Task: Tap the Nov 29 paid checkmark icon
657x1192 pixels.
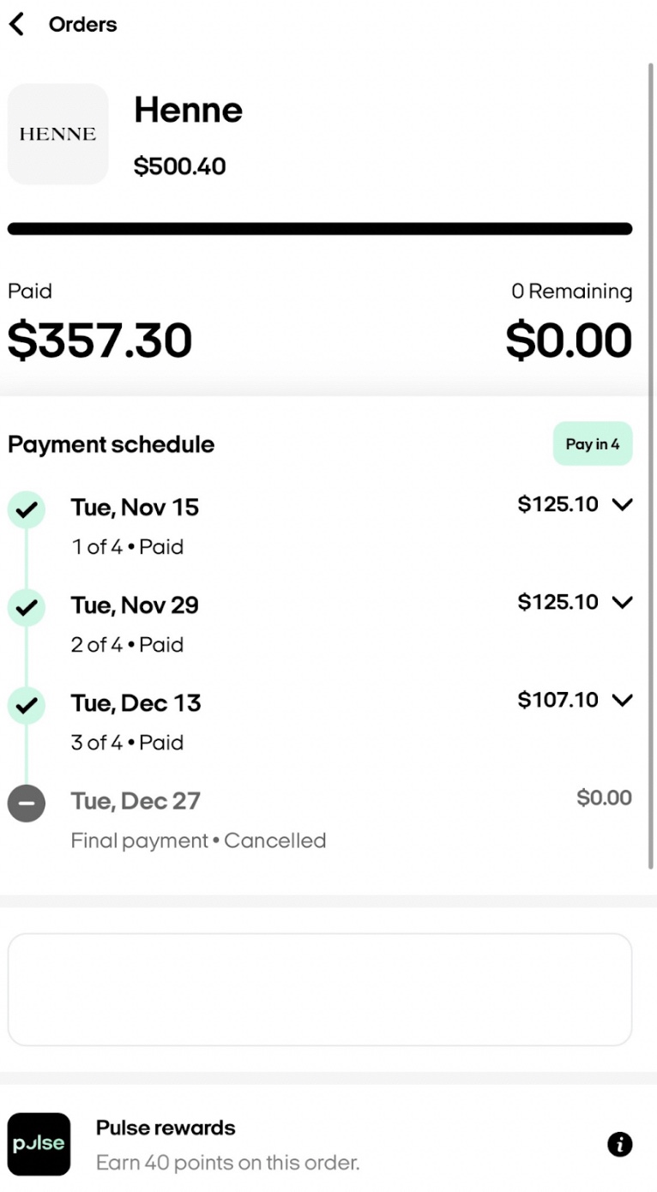Action: click(27, 608)
